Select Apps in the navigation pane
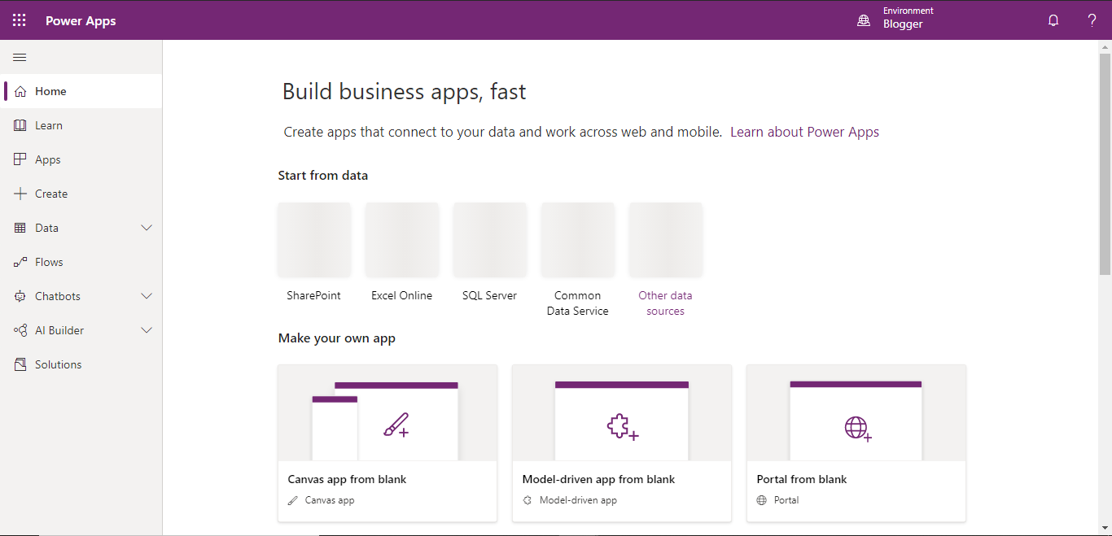Viewport: 1112px width, 536px height. (x=47, y=159)
